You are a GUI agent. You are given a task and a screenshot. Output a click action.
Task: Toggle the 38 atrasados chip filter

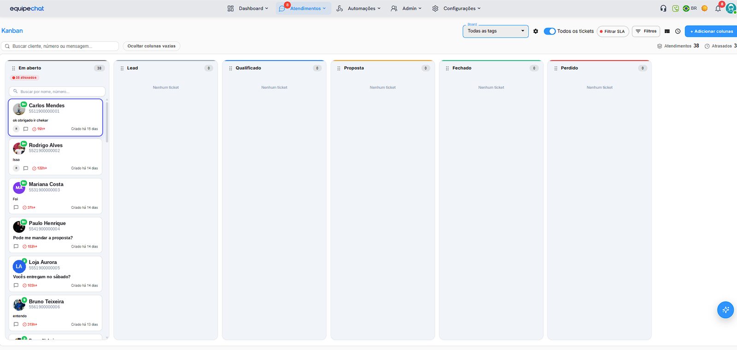(24, 78)
